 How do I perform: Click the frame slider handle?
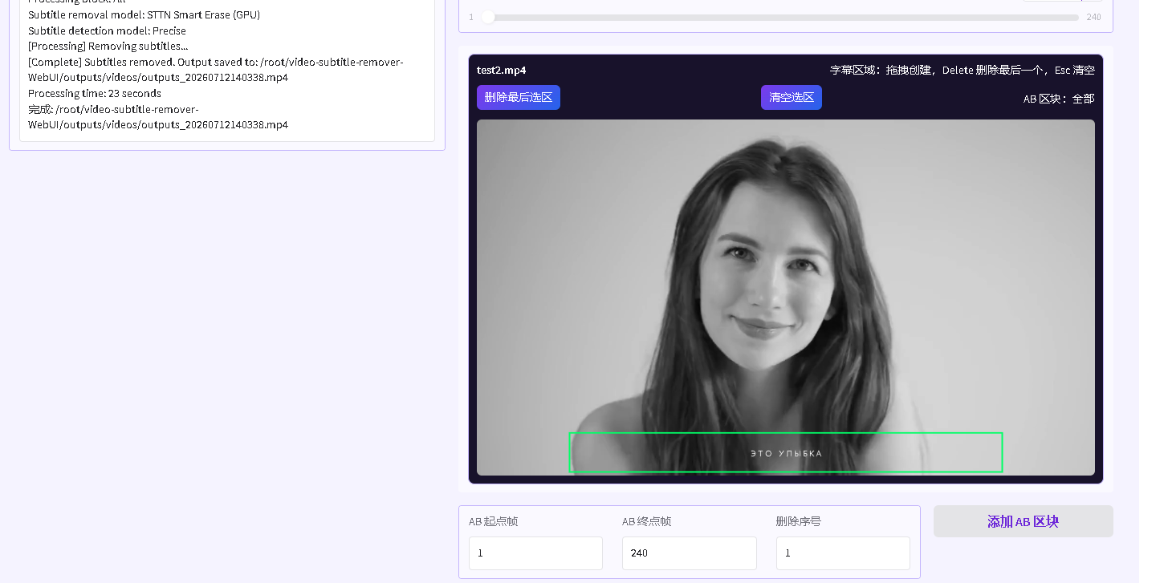488,17
